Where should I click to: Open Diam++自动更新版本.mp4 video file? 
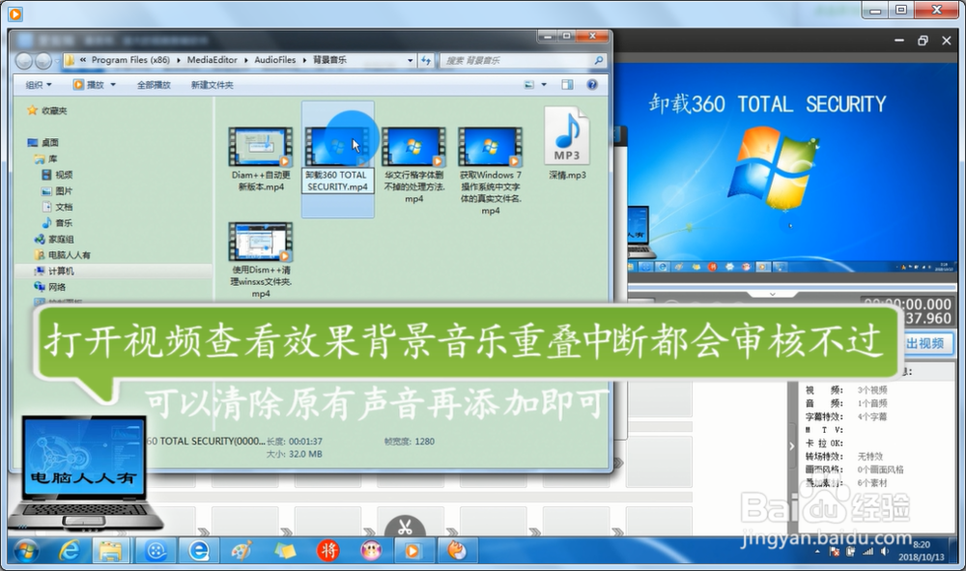pos(261,158)
